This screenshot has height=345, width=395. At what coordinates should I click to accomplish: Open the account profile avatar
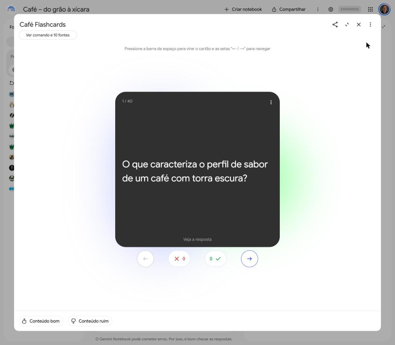pos(384,9)
